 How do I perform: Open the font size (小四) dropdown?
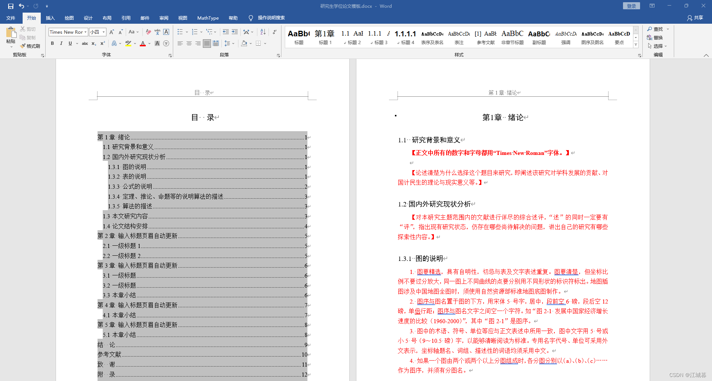104,32
